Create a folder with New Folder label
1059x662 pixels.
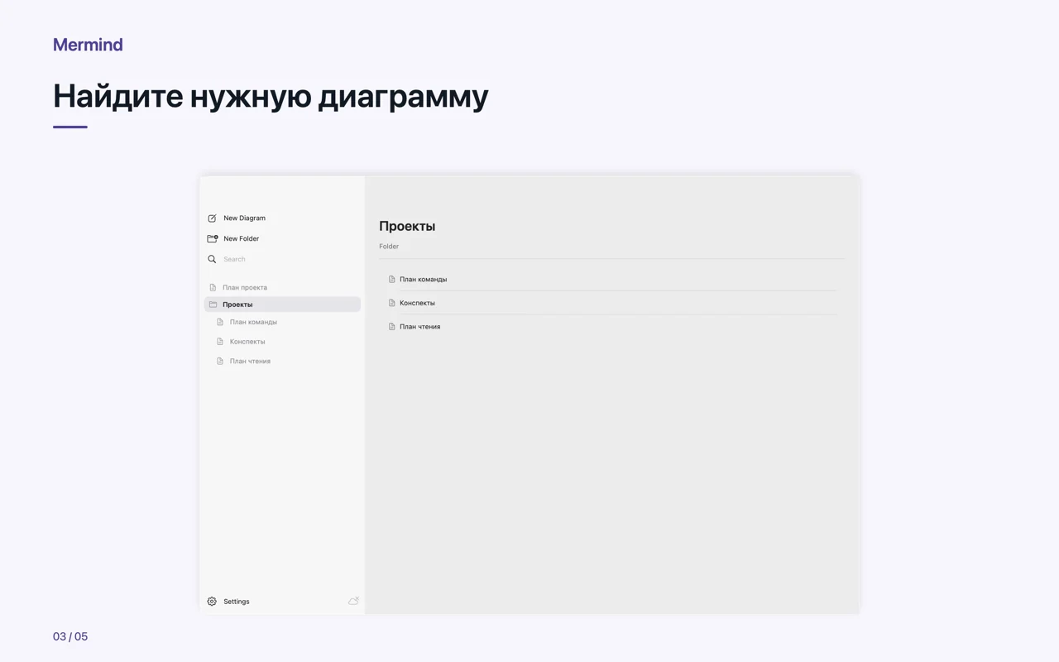pos(241,238)
